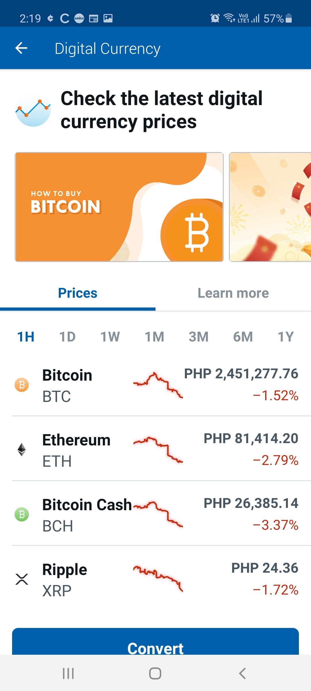The width and height of the screenshot is (311, 691).
Task: Open the red envelope promo banner
Action: (270, 207)
